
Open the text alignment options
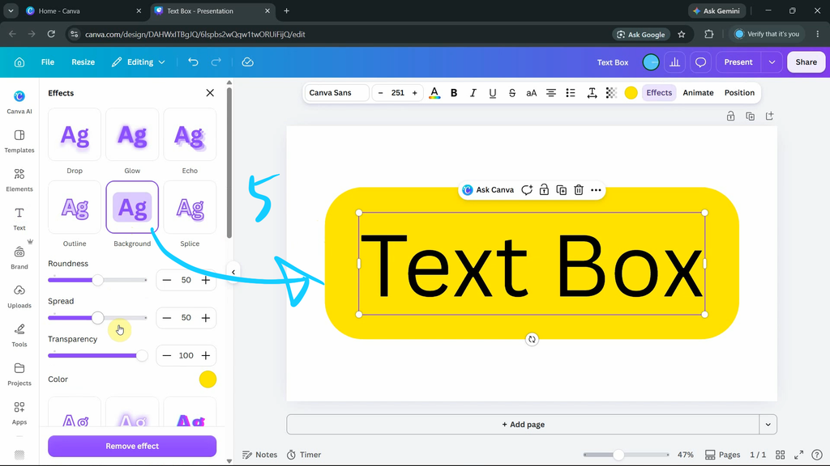551,93
